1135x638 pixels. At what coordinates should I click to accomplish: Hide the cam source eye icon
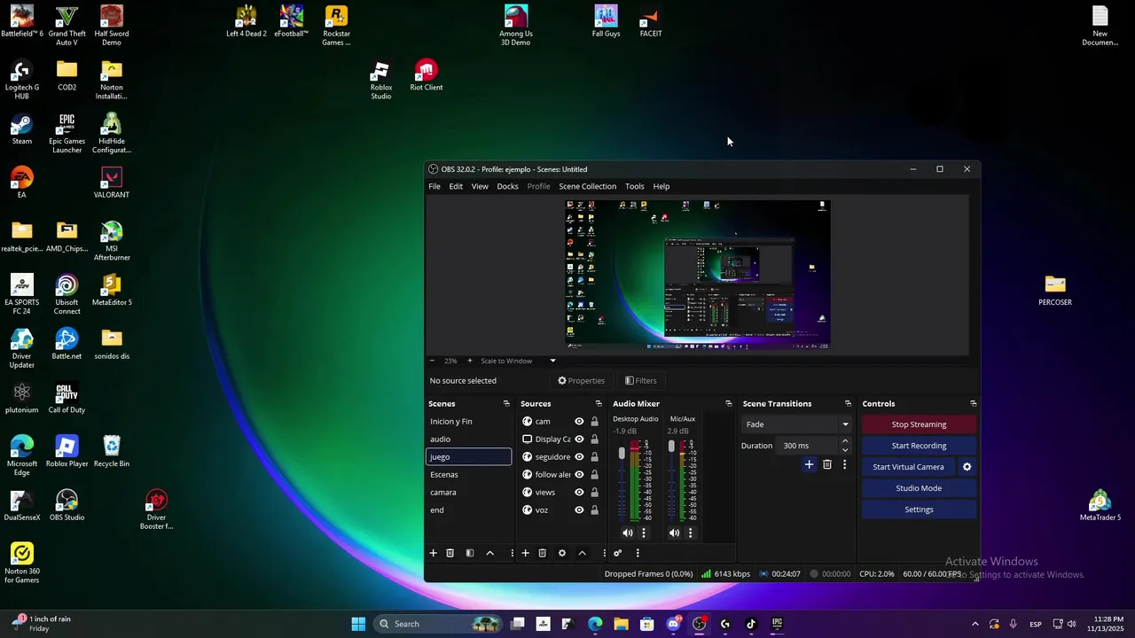click(579, 422)
